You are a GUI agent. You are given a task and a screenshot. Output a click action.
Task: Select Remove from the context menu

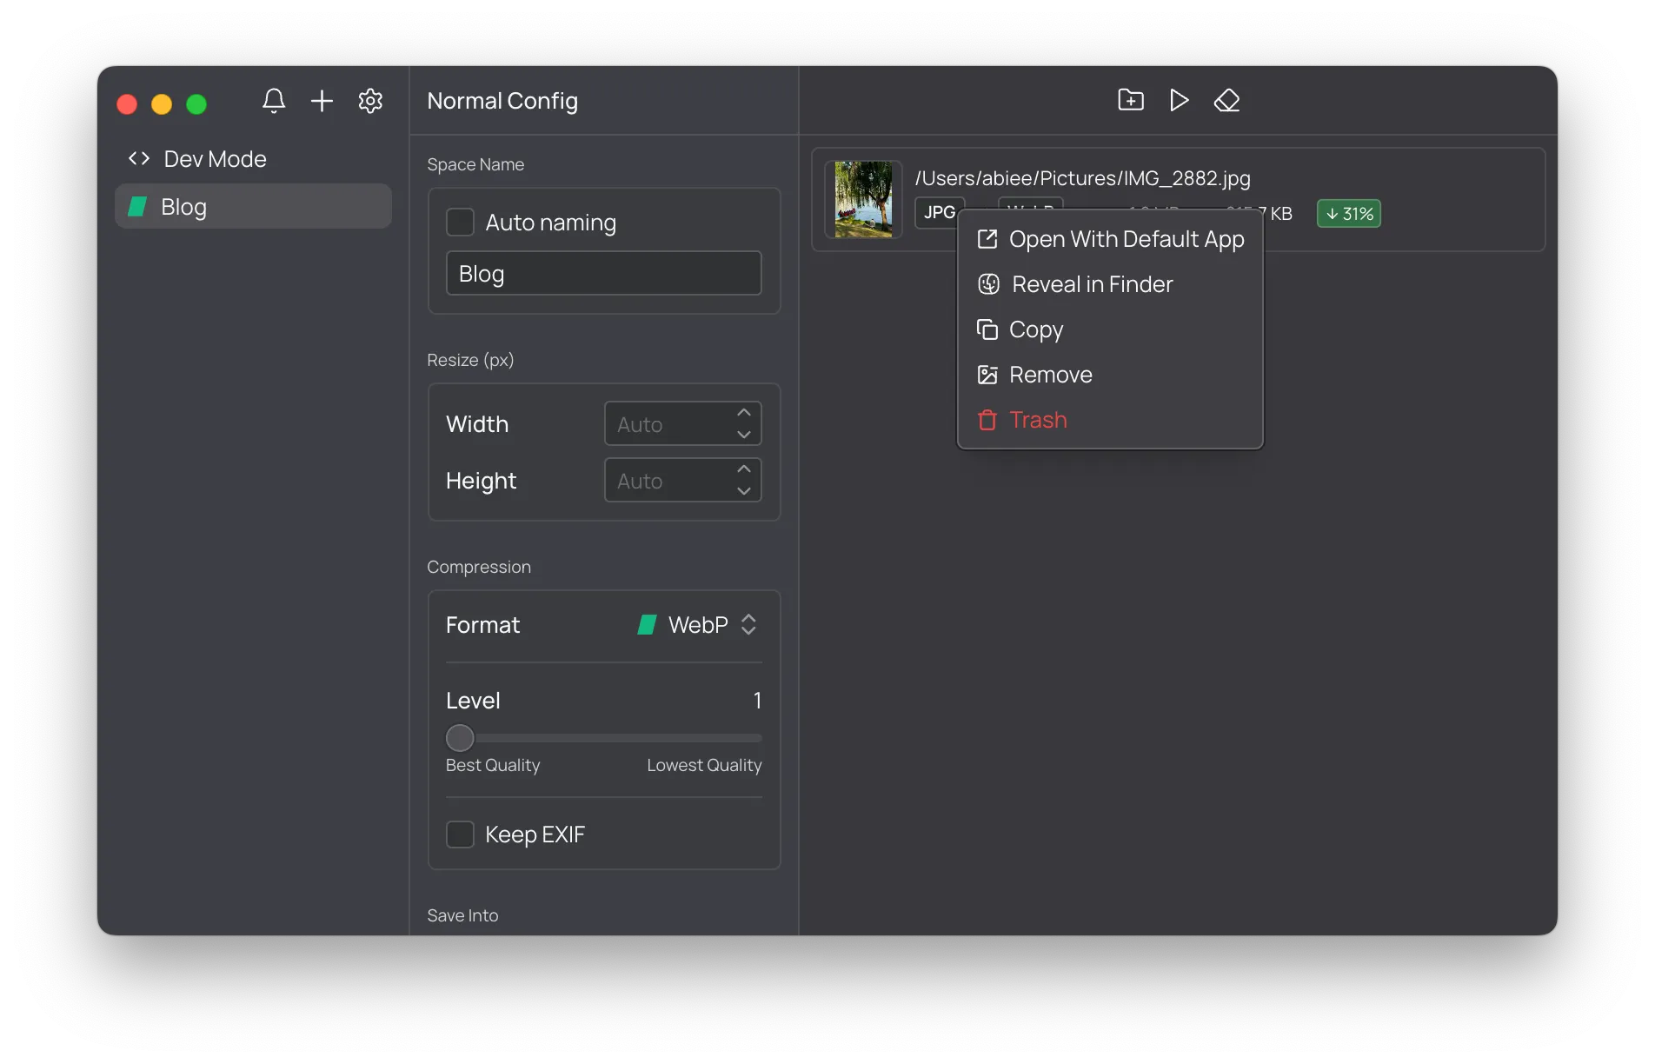point(1110,375)
